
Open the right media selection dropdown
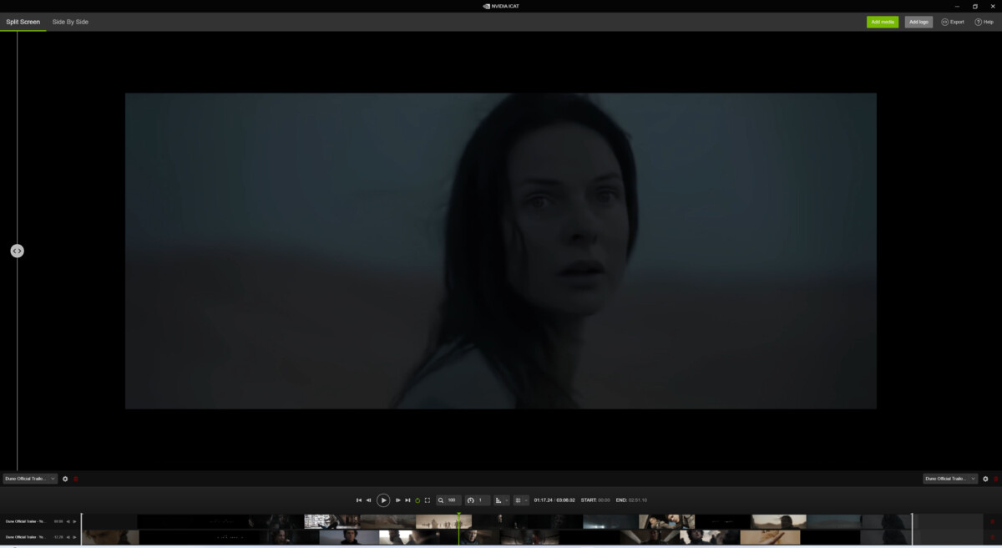coord(950,479)
